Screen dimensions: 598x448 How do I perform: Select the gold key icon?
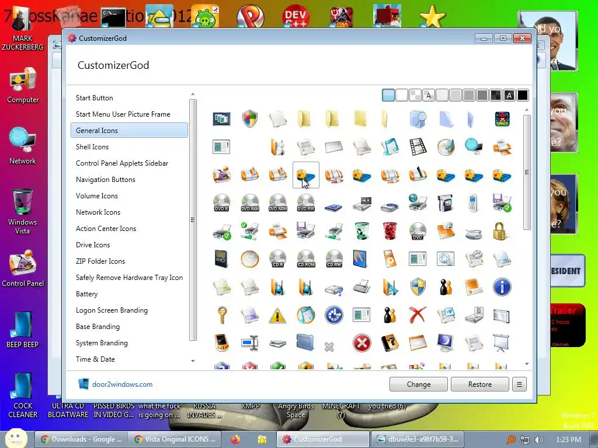pos(221,315)
